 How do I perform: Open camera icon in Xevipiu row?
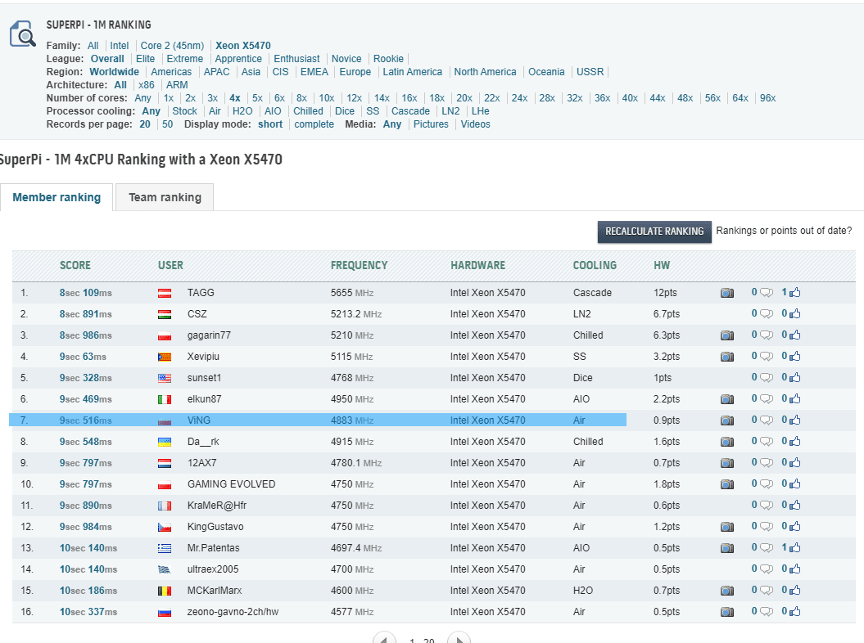pyautogui.click(x=726, y=357)
